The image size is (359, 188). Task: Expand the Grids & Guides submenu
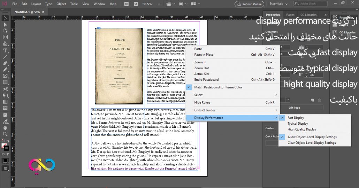232,110
